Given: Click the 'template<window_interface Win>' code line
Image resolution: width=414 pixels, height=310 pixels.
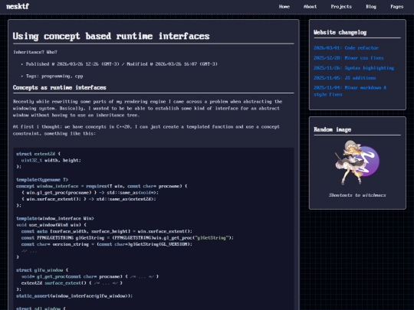Looking at the screenshot, I should pyautogui.click(x=55, y=218).
